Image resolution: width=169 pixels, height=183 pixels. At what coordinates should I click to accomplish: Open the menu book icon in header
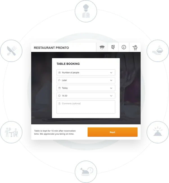click(113, 47)
